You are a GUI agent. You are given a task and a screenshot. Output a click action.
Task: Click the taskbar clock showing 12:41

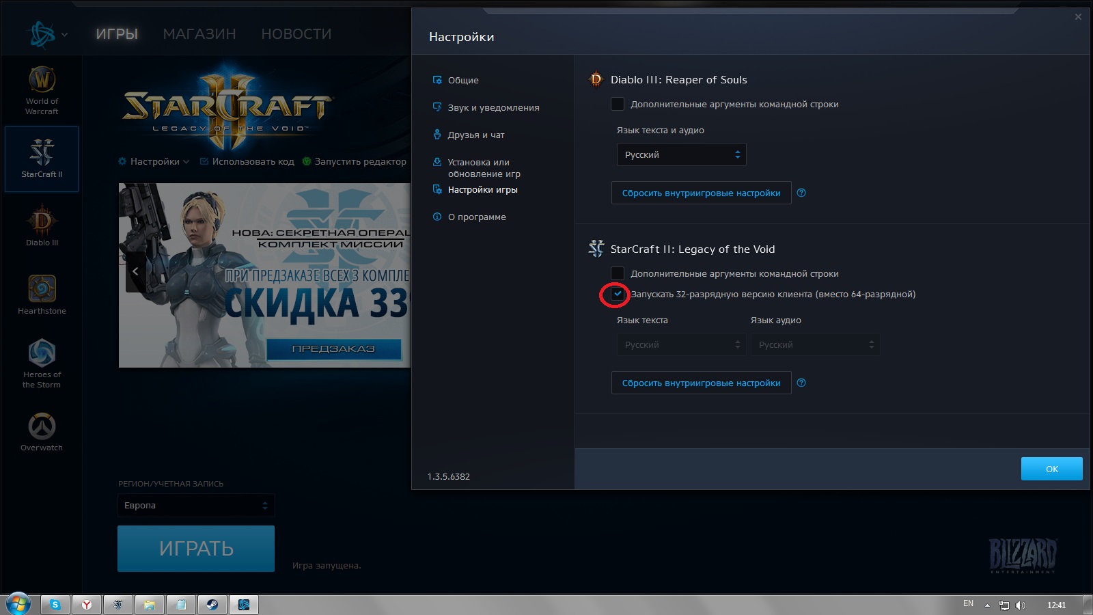coord(1056,605)
